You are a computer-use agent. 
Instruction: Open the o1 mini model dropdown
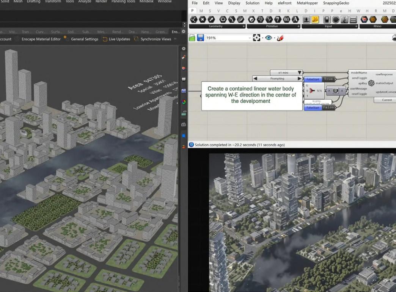299,72
